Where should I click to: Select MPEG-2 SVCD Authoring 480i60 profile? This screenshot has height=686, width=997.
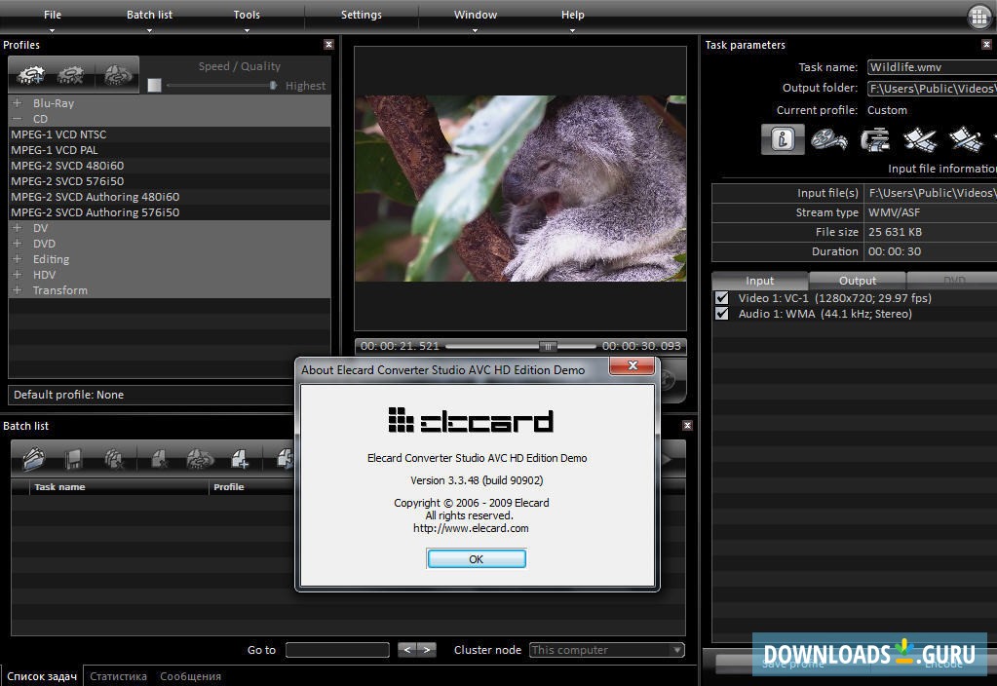[170, 197]
